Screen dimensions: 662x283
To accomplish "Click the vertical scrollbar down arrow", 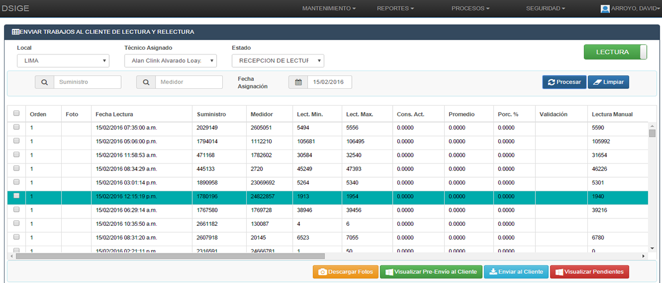I will pyautogui.click(x=652, y=248).
